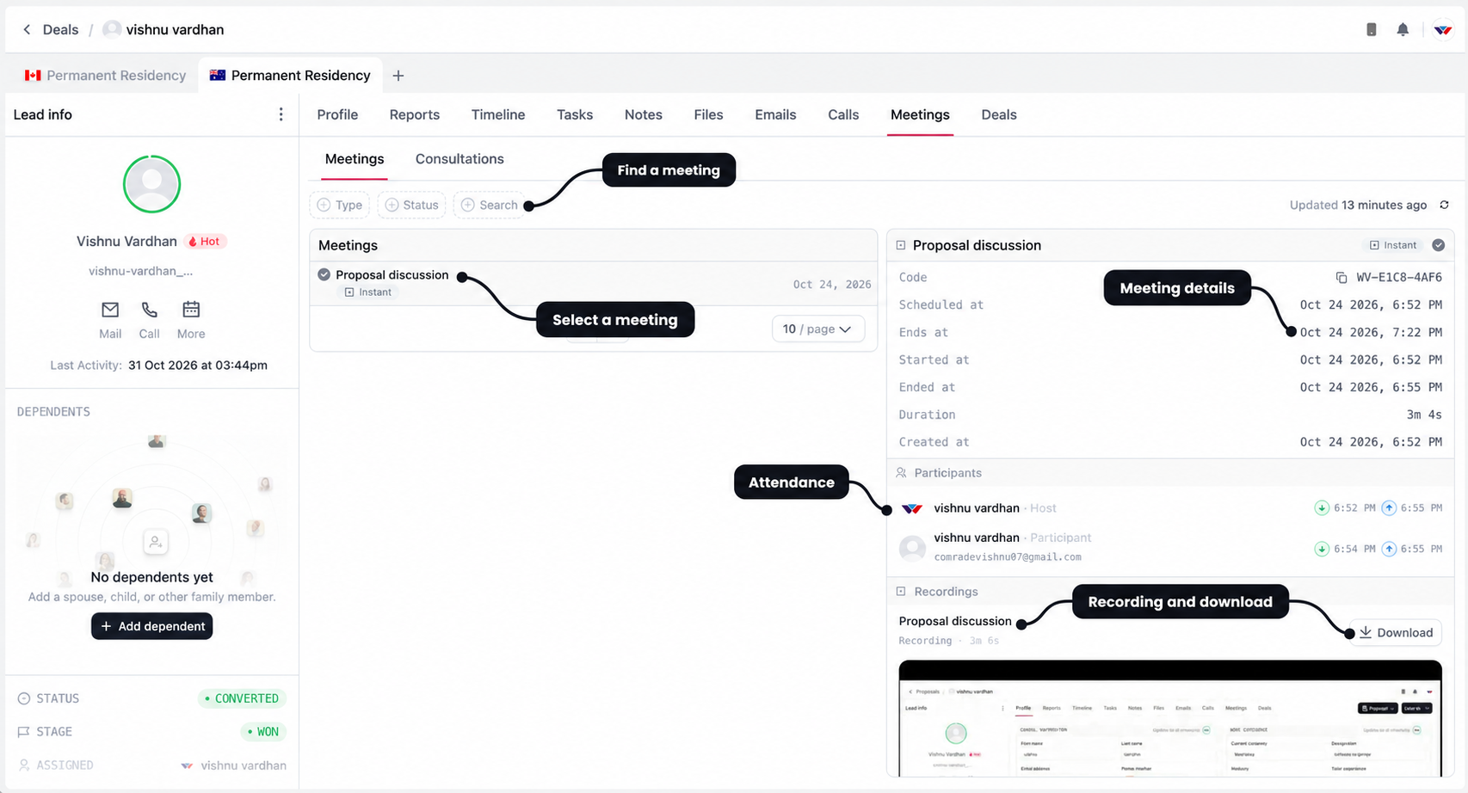Click the Add dependent button

click(x=151, y=626)
